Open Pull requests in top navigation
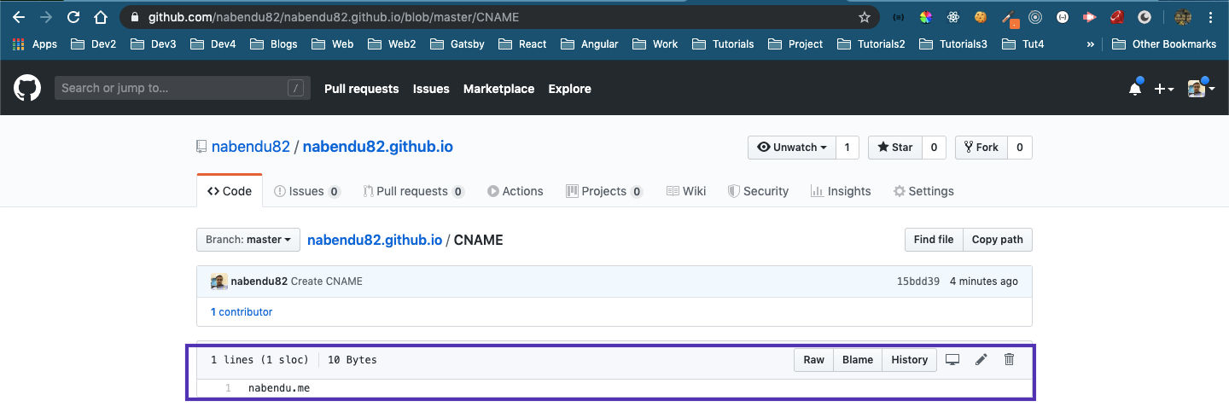Viewport: 1229px width, 418px height. (x=362, y=89)
